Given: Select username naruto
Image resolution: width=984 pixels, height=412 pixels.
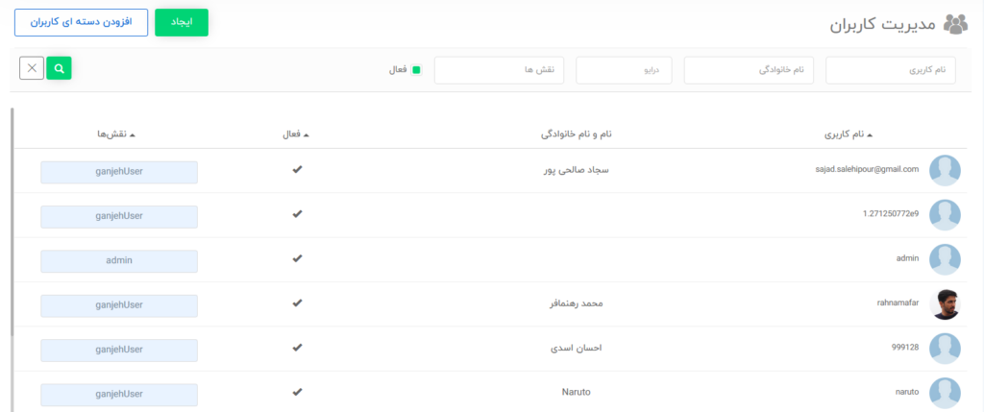Looking at the screenshot, I should point(907,392).
